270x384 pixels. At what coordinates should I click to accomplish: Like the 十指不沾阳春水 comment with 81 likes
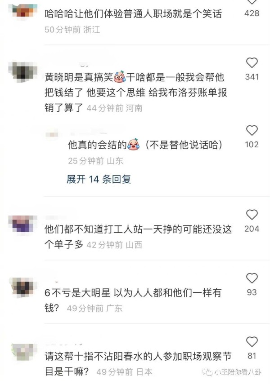252,342
